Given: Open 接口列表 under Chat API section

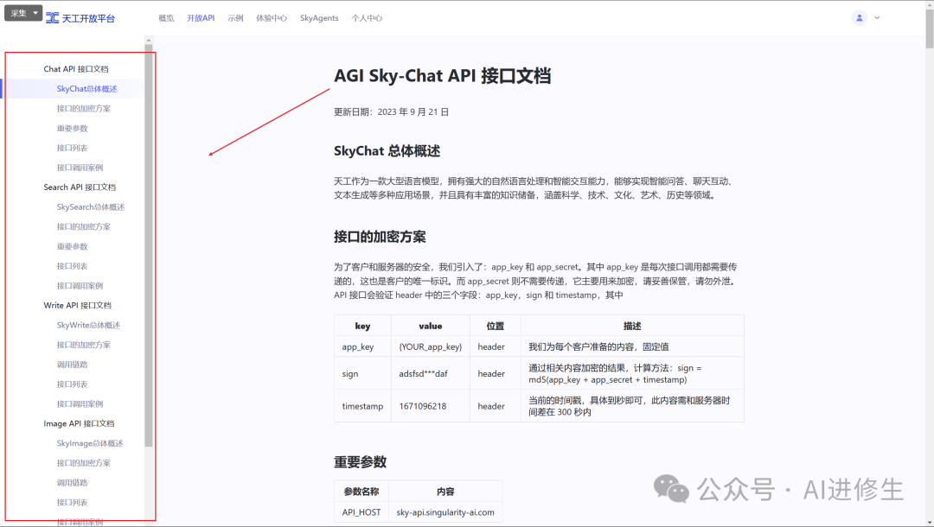Looking at the screenshot, I should pos(72,148).
